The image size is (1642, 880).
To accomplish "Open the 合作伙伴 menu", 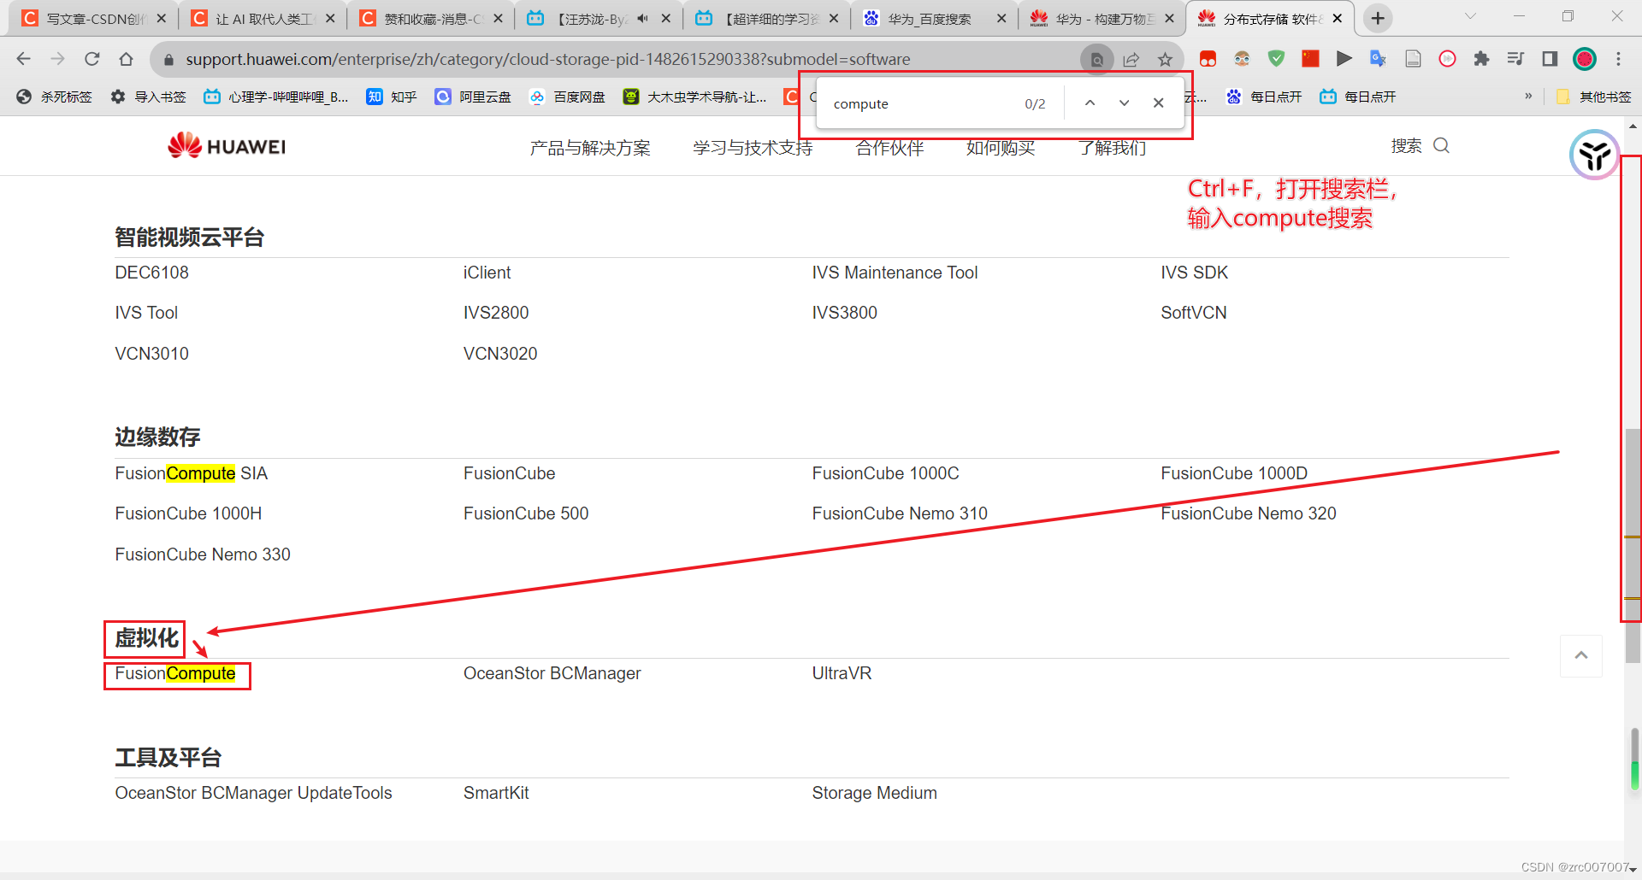I will (x=889, y=148).
